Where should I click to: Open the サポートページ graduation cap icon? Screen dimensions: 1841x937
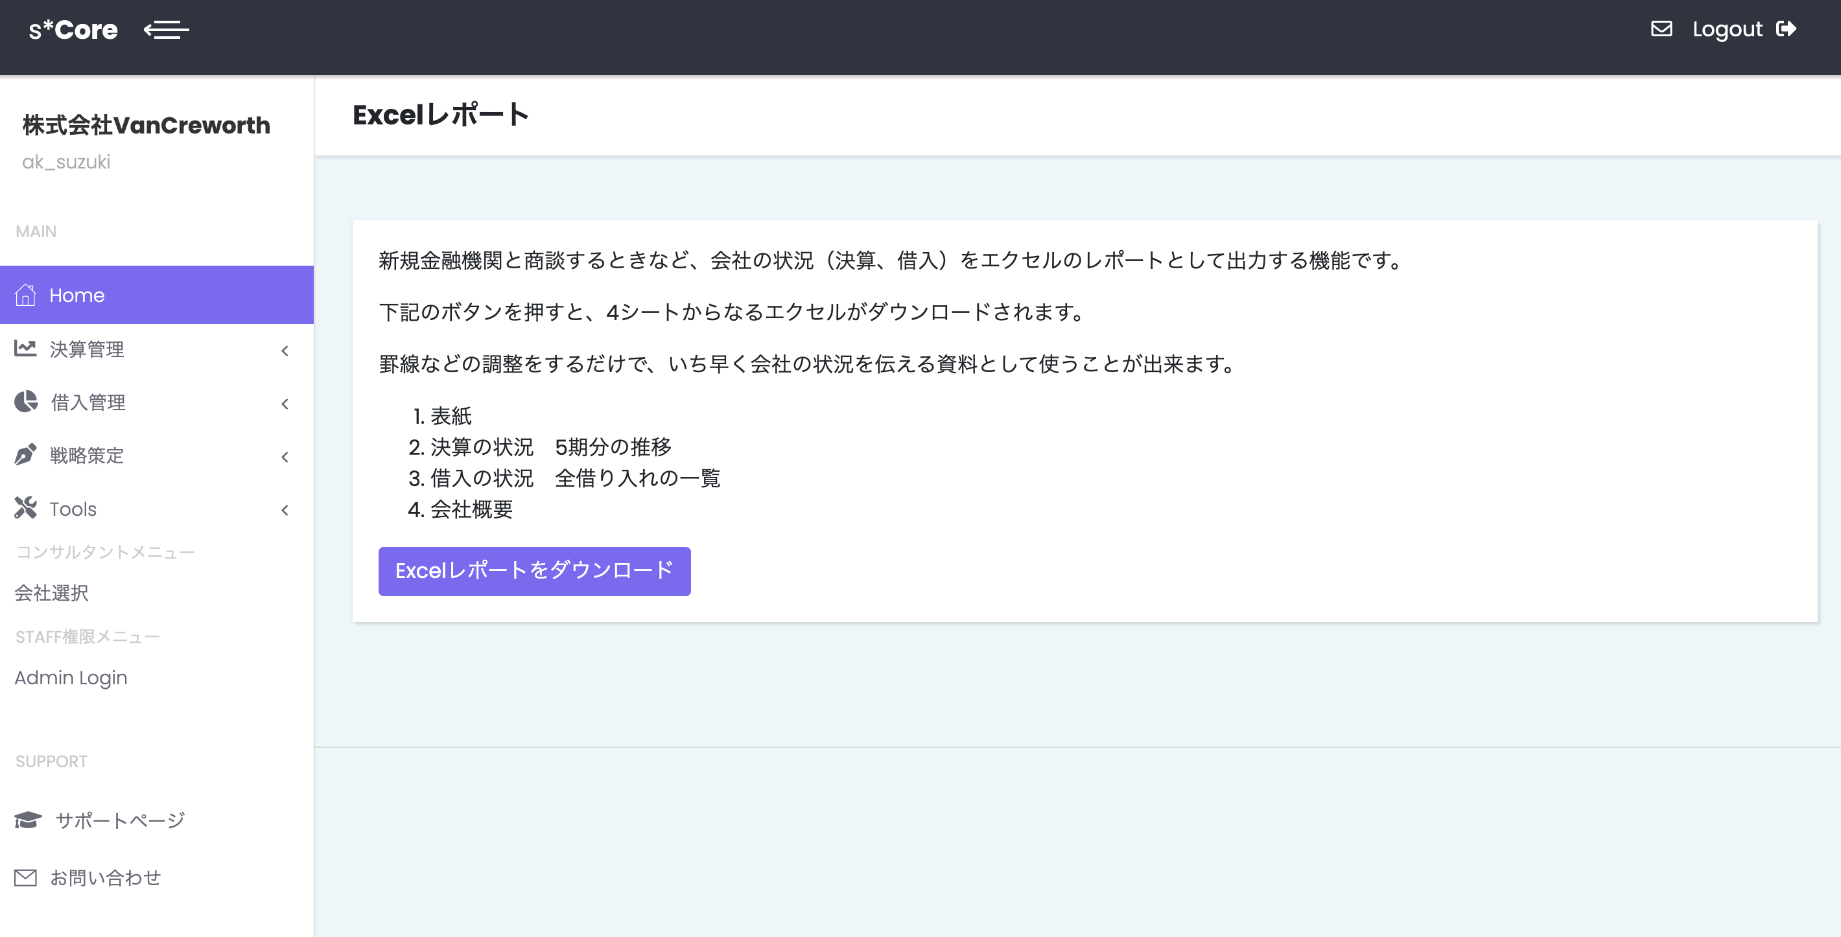(x=27, y=820)
